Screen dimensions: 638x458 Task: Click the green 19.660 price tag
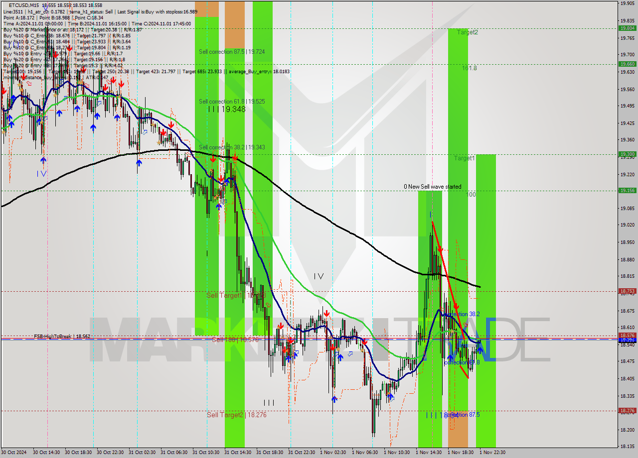click(x=627, y=64)
